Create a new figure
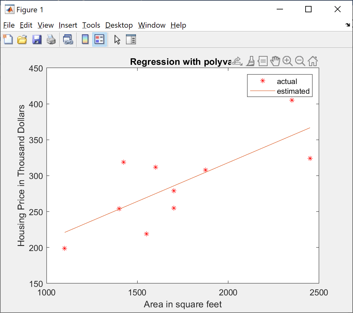Image resolution: width=353 pixels, height=313 pixels. pyautogui.click(x=8, y=39)
